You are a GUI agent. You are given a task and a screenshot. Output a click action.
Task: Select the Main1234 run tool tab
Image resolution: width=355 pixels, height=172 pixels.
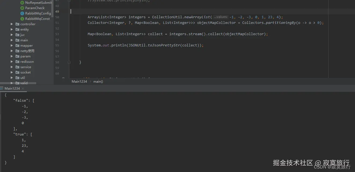tap(12, 89)
